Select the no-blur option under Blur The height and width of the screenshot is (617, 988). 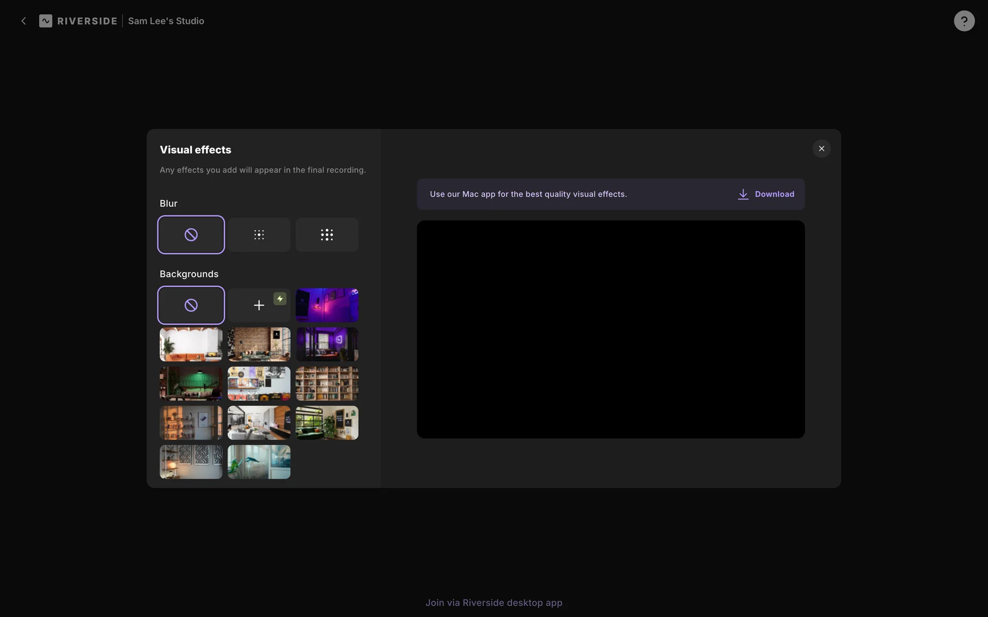coord(191,234)
